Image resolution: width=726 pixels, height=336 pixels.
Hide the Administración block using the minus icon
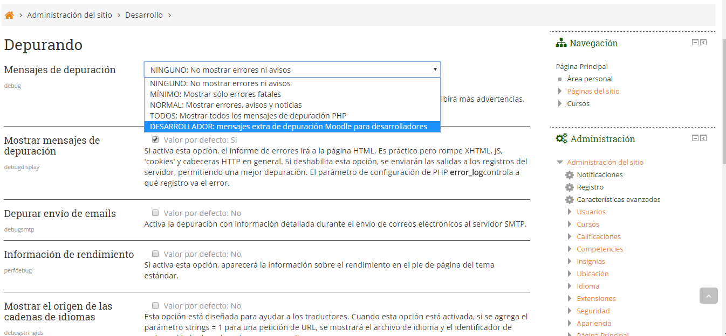[x=695, y=138]
